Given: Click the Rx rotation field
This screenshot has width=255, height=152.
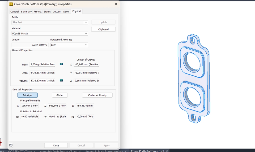Looking at the screenshot, I should click(x=29, y=117).
